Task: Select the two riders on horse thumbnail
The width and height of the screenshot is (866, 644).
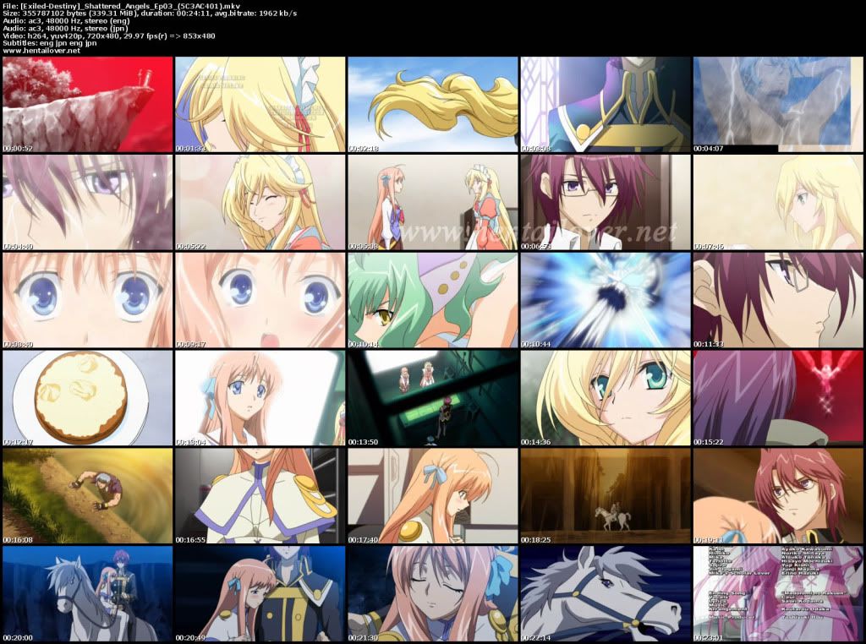Action: click(x=86, y=592)
